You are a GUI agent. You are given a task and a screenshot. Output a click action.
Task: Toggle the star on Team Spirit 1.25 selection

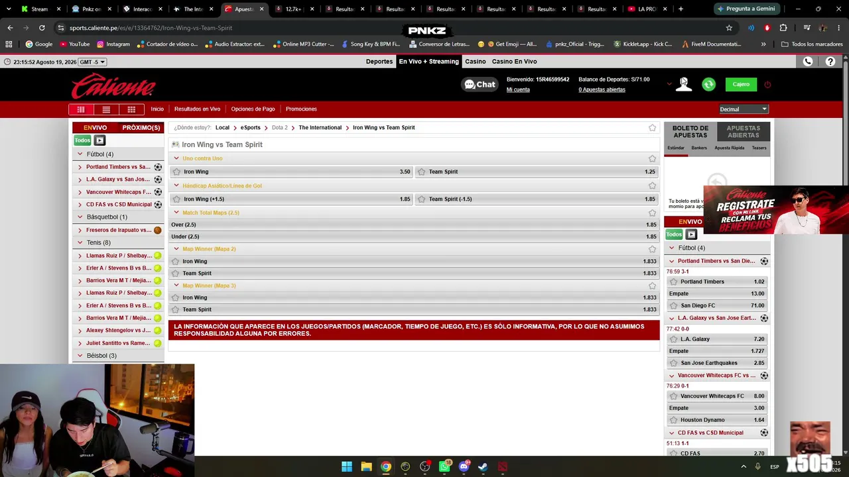(421, 172)
